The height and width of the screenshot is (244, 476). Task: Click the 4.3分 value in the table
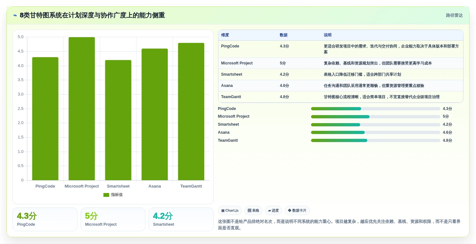pos(284,46)
